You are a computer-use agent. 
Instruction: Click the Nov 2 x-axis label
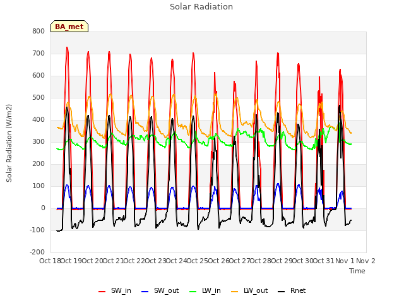pyautogui.click(x=365, y=261)
